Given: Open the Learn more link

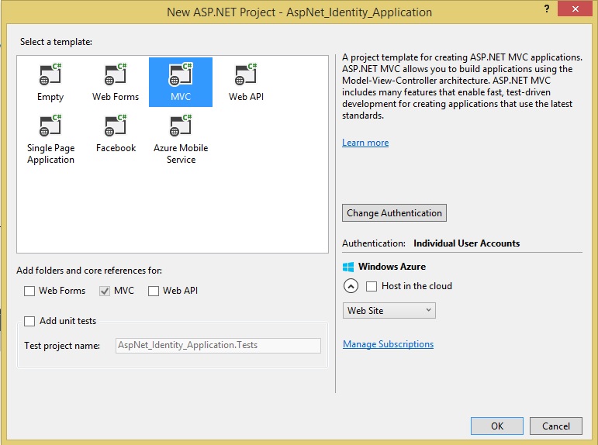Looking at the screenshot, I should [x=365, y=143].
